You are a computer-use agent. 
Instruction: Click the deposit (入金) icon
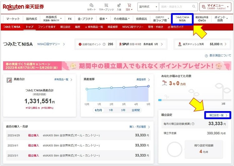click(119, 7)
